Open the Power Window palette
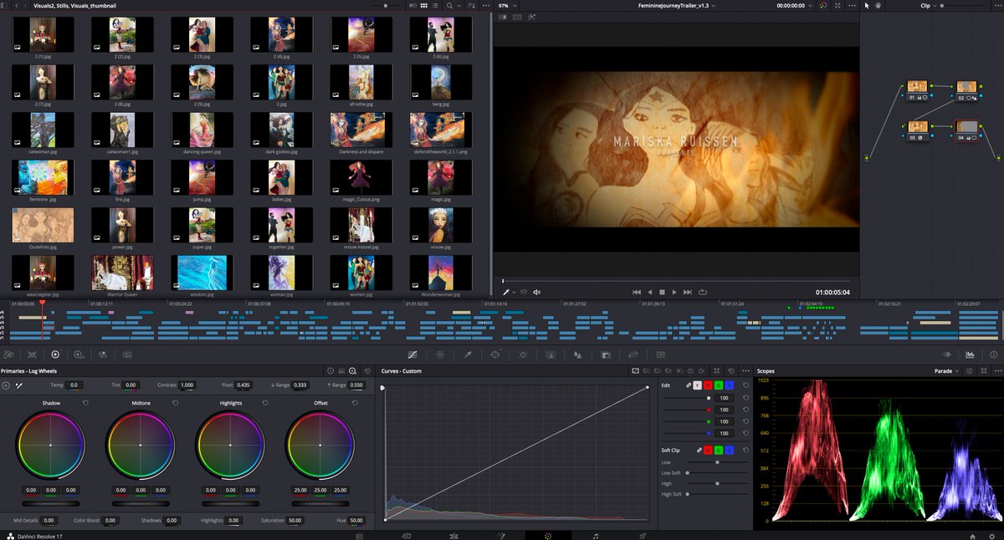1004x540 pixels. [x=495, y=354]
